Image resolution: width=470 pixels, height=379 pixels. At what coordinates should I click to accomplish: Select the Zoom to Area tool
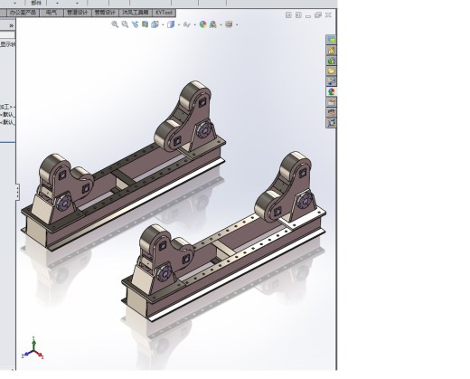click(125, 24)
